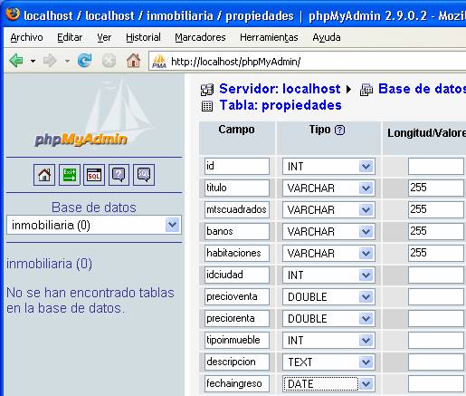Open the Marcadores menu
Viewport: 466px width, 396px height.
200,37
